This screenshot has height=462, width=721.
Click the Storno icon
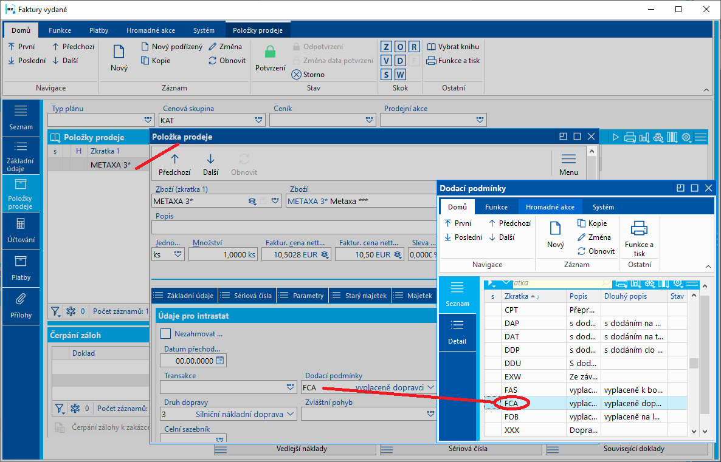point(296,75)
